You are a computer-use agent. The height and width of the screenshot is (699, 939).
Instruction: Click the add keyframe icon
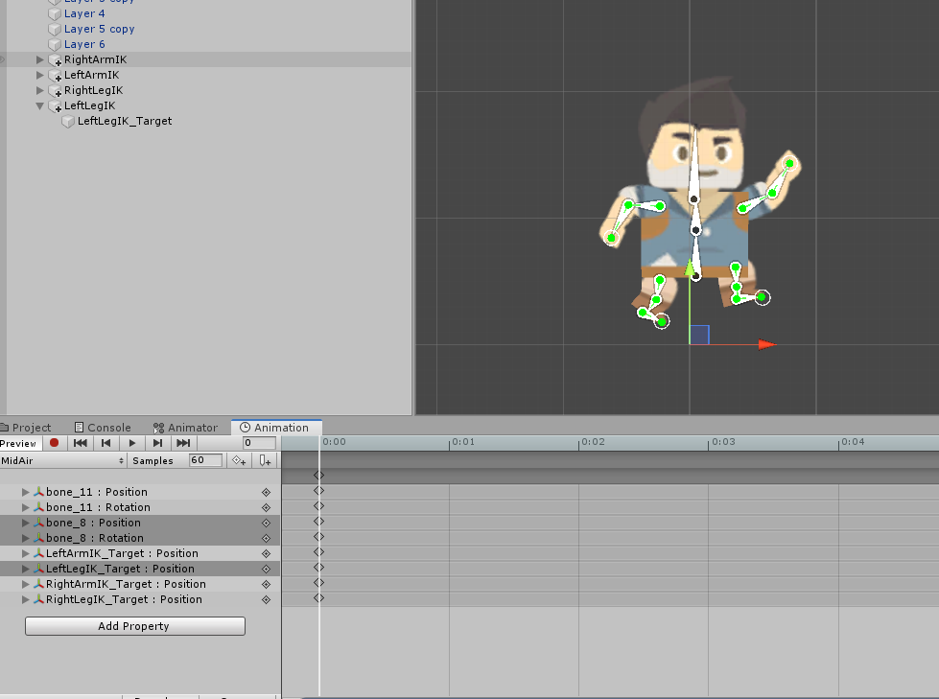(x=239, y=460)
